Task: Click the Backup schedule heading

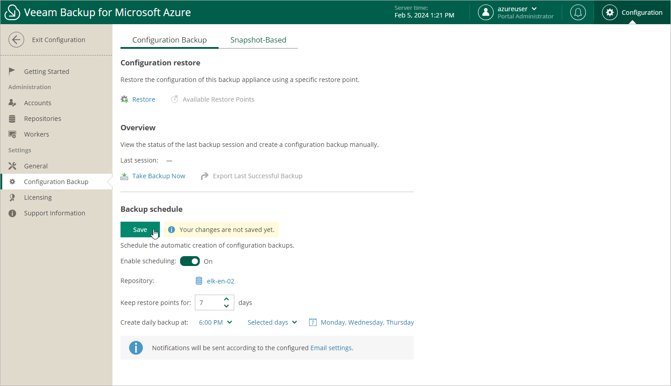Action: (x=151, y=209)
